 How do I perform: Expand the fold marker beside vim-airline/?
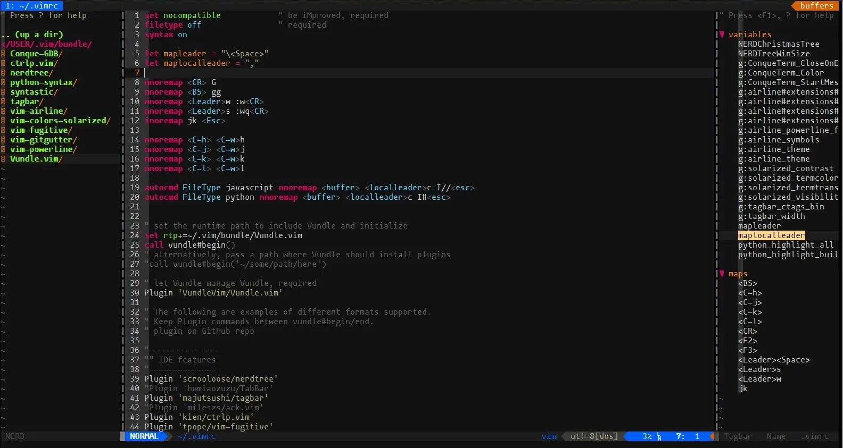3,111
